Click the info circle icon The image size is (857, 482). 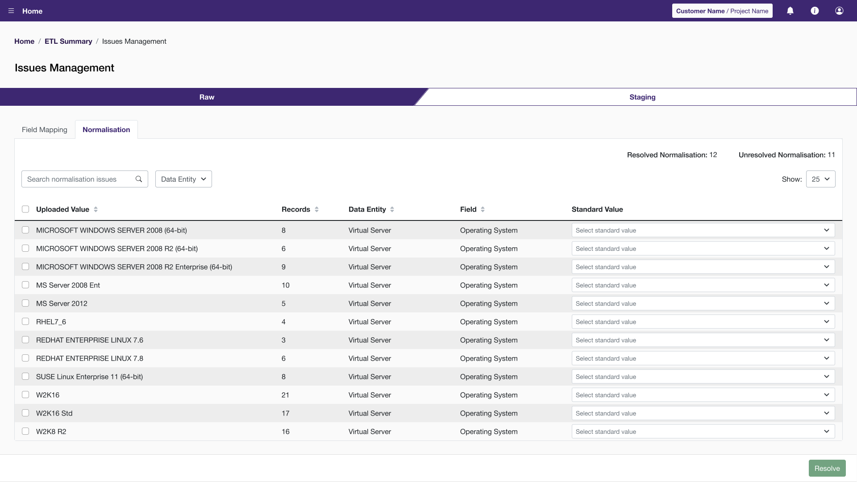[815, 11]
